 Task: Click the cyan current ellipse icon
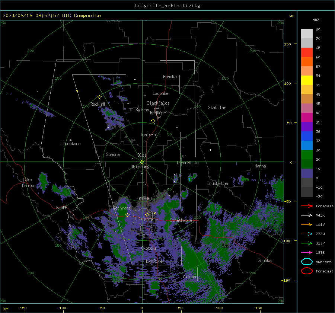point(307,262)
